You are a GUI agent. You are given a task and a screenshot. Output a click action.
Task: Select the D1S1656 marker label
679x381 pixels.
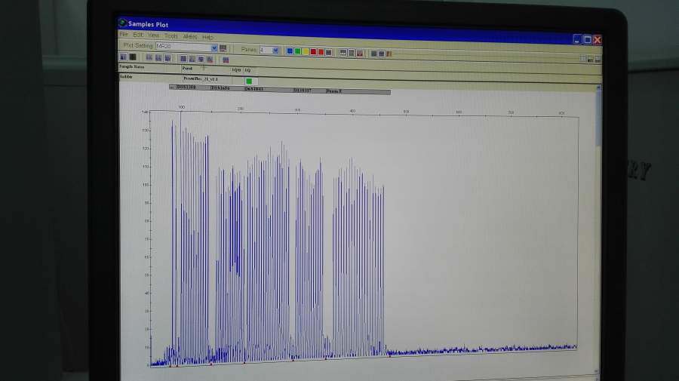coord(220,88)
